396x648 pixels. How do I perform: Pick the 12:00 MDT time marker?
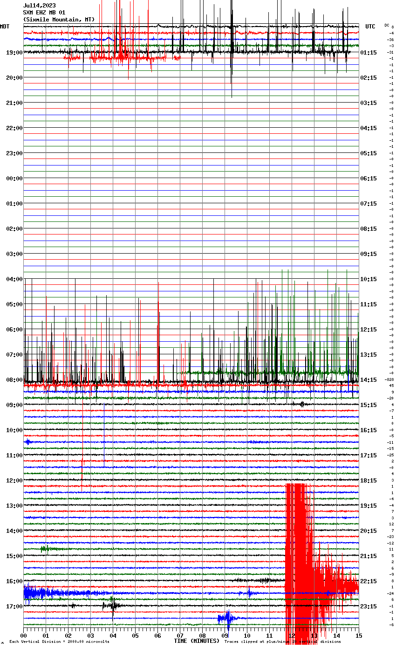point(14,481)
